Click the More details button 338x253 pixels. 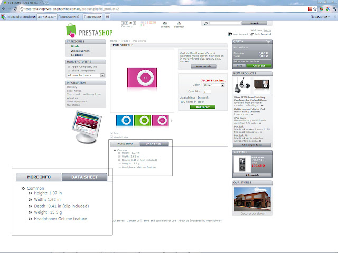point(203,66)
